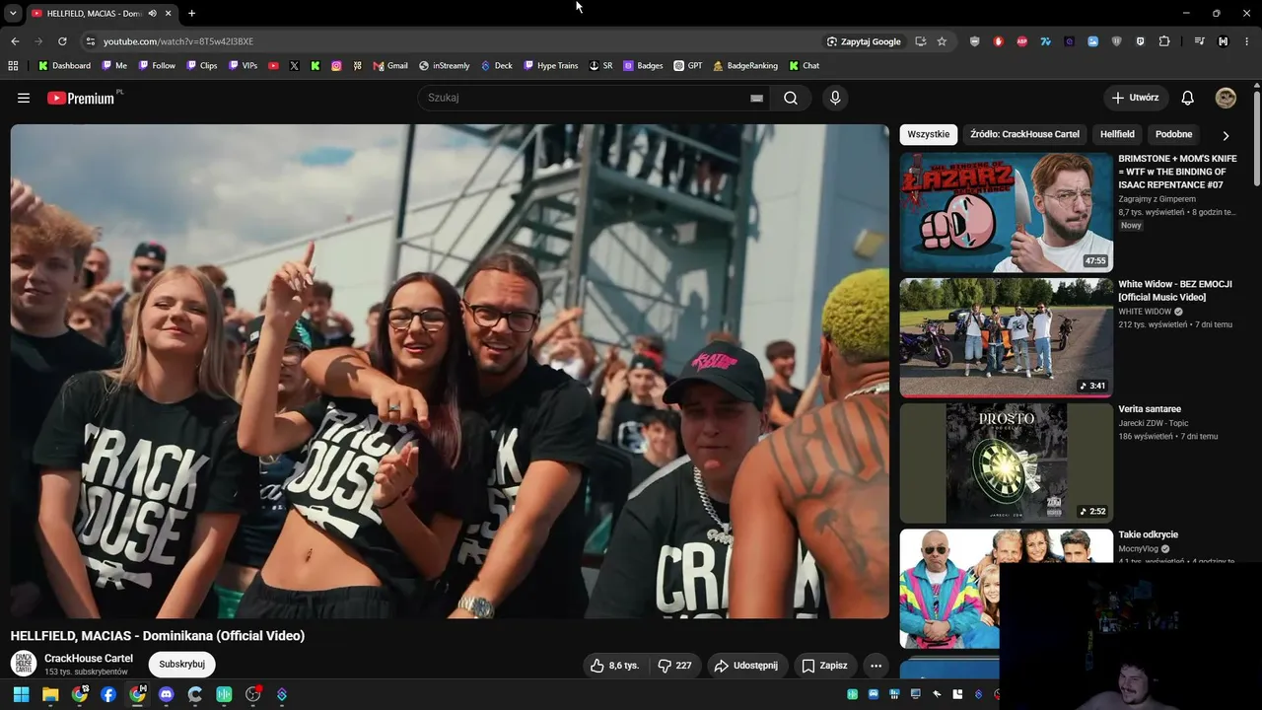Viewport: 1262px width, 710px height.
Task: Select the Źródło: CrackHouse Cartel chip
Action: click(x=1024, y=134)
